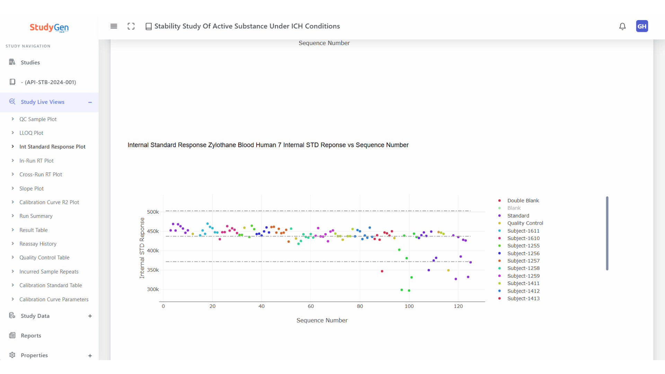Click the StudyGen logo
Screen dimensions: 665x374
point(49,28)
